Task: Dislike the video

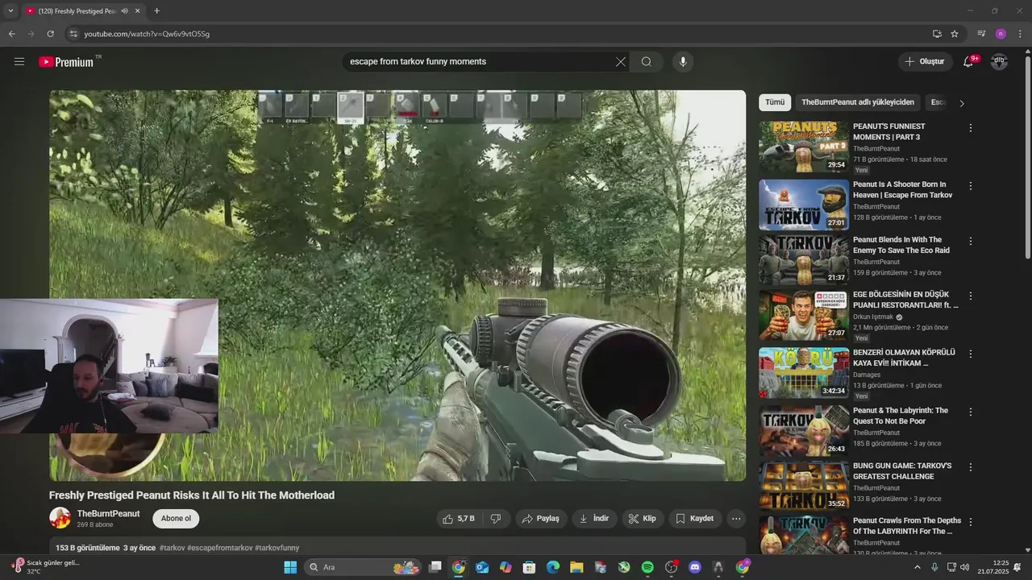Action: coord(496,519)
